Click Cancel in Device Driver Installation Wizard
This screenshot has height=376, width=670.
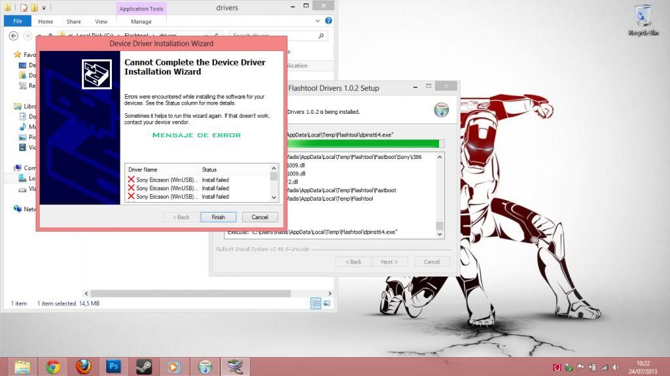[x=259, y=217]
